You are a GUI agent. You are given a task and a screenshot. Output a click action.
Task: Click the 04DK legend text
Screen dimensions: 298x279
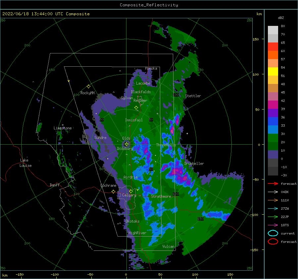[285, 192]
